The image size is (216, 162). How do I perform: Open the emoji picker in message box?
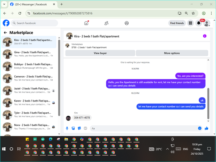click(200, 128)
